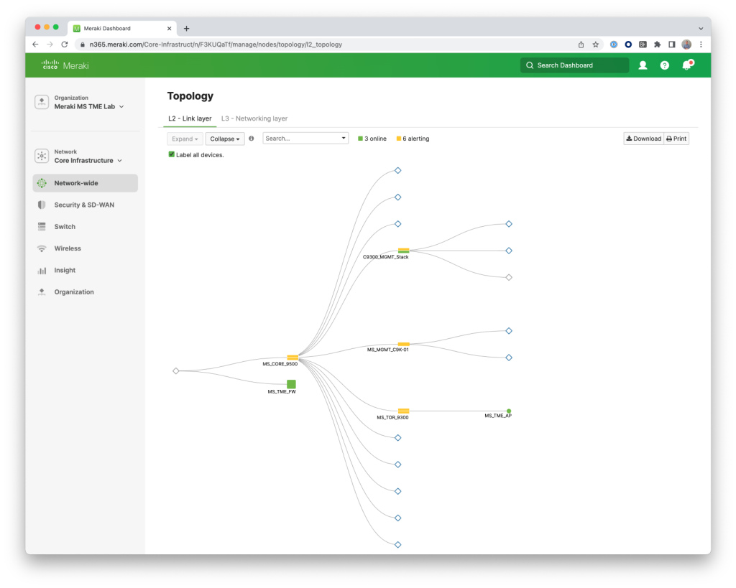Open the help question mark icon
This screenshot has width=736, height=588.
click(664, 65)
